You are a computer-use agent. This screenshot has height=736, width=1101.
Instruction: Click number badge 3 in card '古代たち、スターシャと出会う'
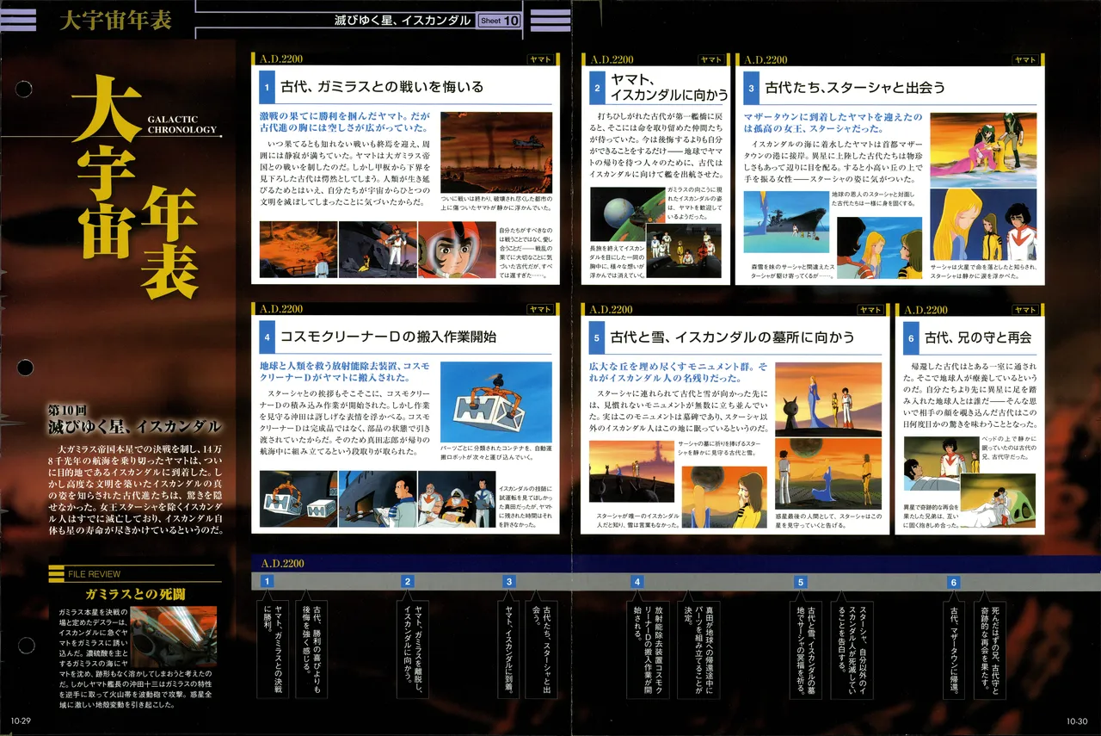750,87
